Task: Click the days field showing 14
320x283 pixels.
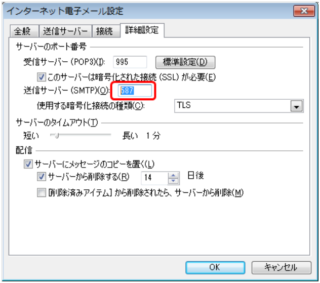Action: pos(155,177)
